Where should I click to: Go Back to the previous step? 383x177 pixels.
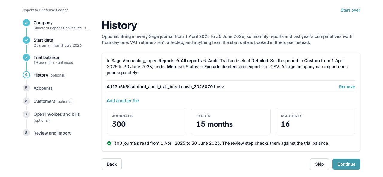click(112, 164)
